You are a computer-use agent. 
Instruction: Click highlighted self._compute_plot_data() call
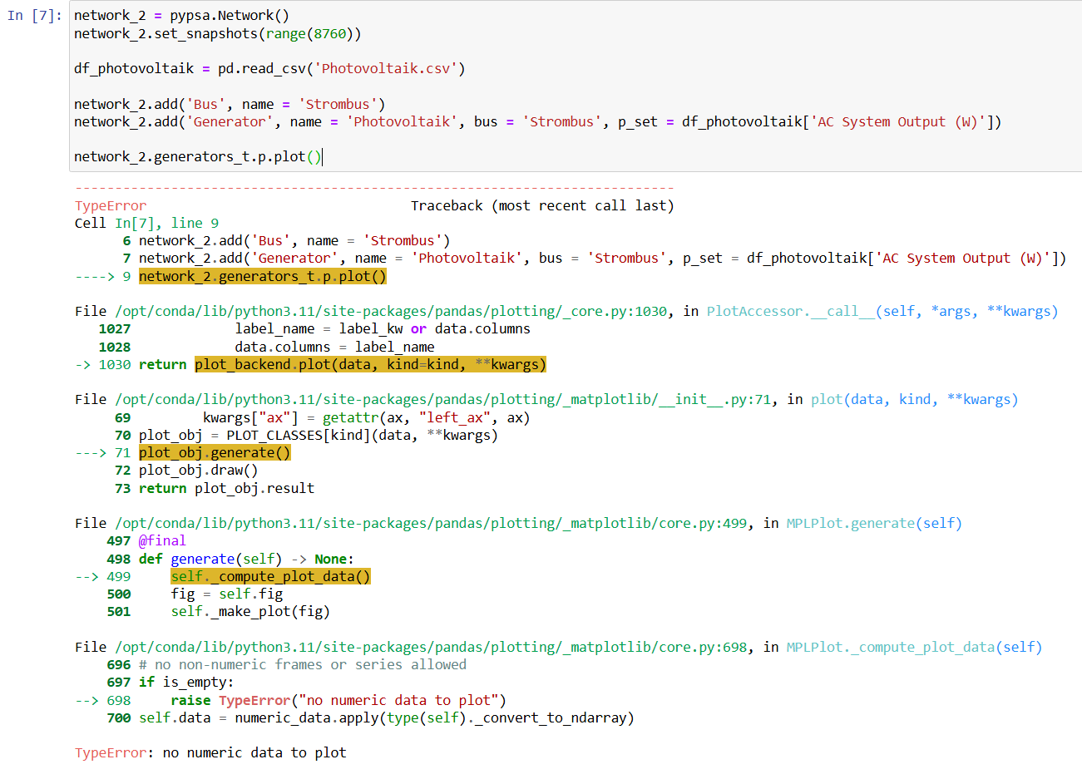pos(270,577)
